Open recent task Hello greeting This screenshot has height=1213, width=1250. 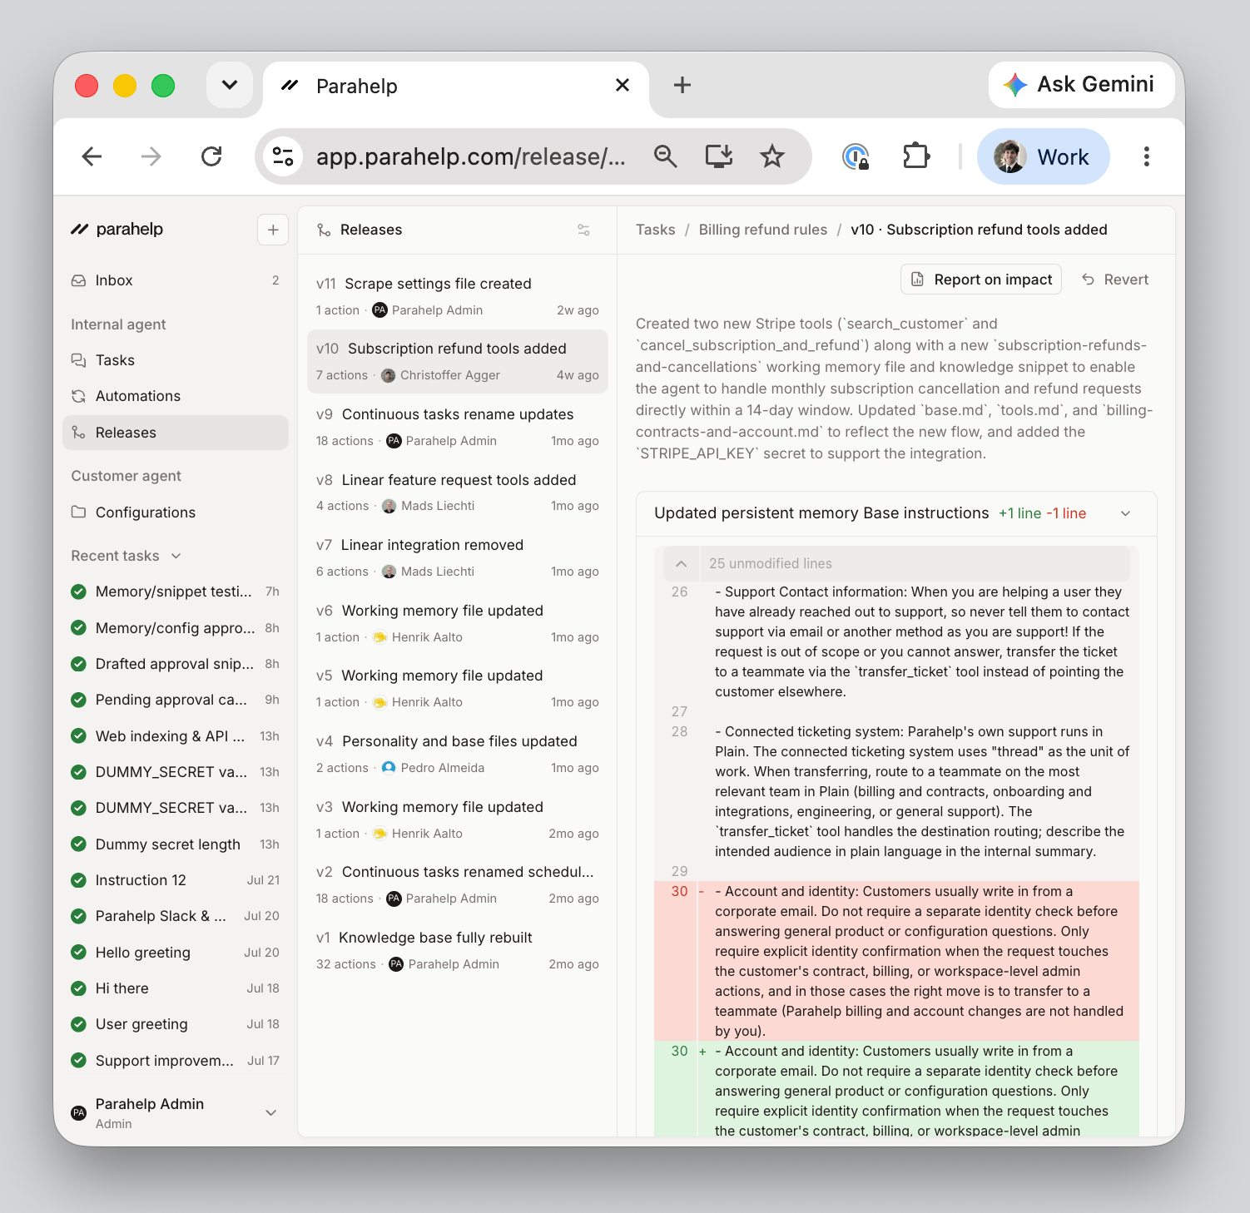[176, 953]
